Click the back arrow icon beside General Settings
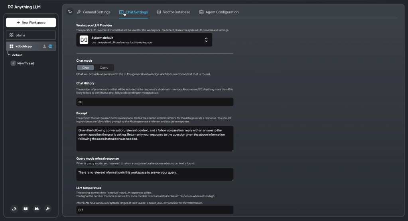 click(x=70, y=12)
